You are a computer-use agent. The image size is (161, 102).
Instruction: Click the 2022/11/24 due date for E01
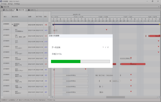[x=32, y=30]
